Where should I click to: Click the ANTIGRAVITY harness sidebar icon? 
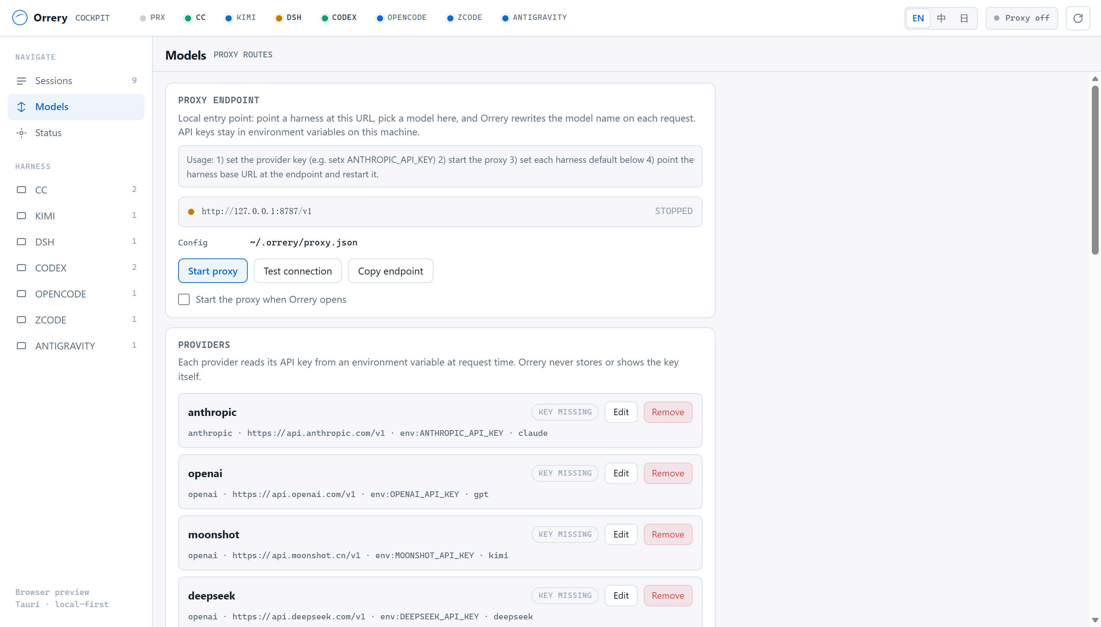coord(21,345)
